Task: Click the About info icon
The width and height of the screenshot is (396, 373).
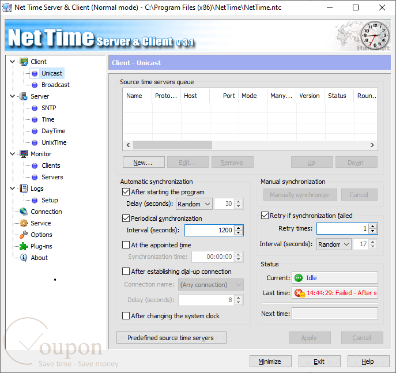Action: [x=24, y=258]
